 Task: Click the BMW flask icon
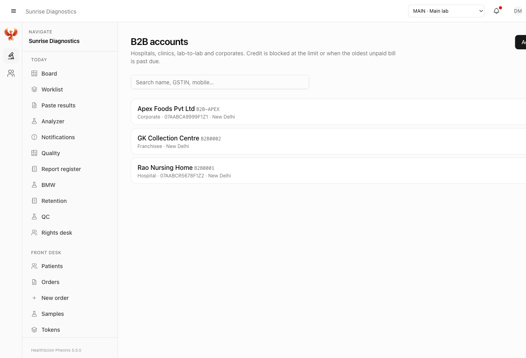coord(34,185)
